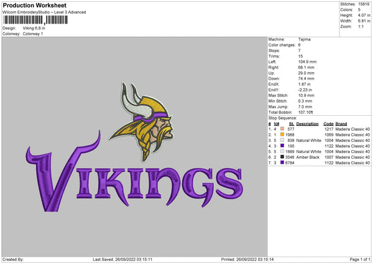Select the Width value 6.81 in
The image size is (373, 264).
pos(364,21)
